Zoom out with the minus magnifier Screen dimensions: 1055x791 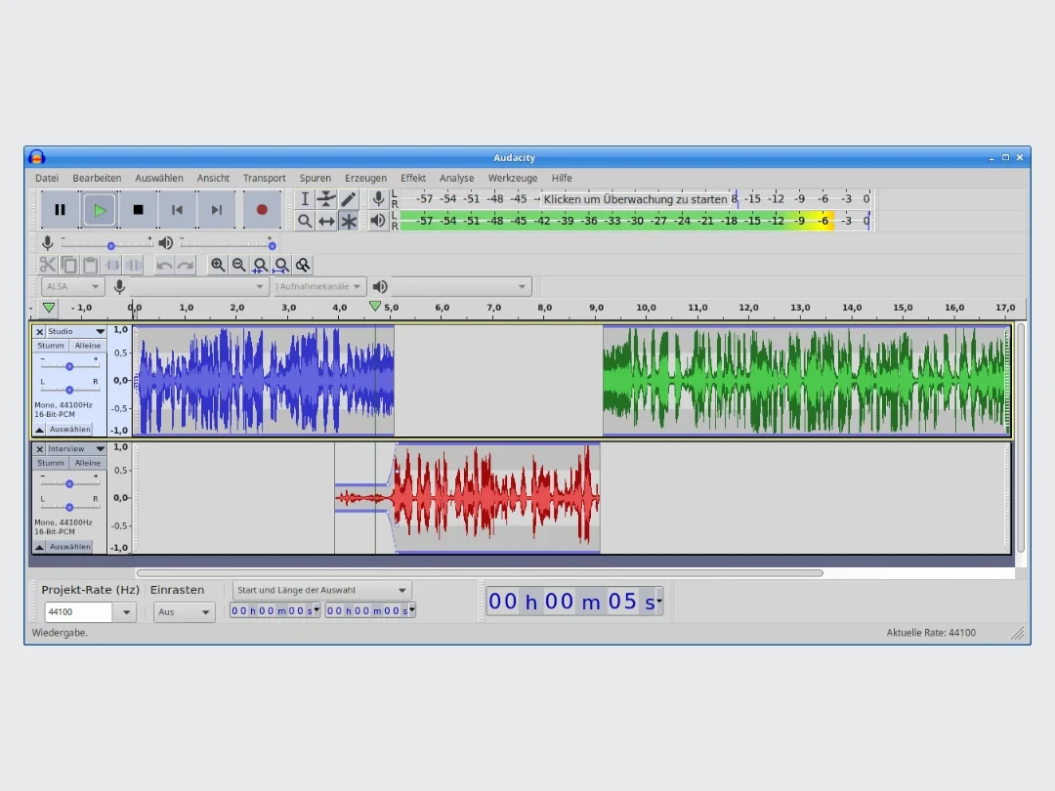tap(239, 265)
